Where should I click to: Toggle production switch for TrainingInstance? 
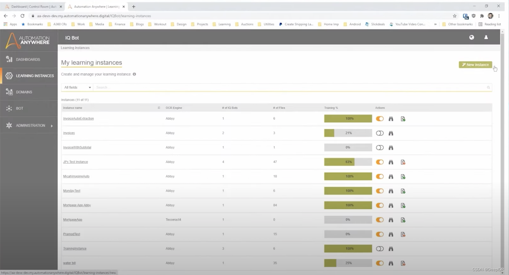coord(380,249)
